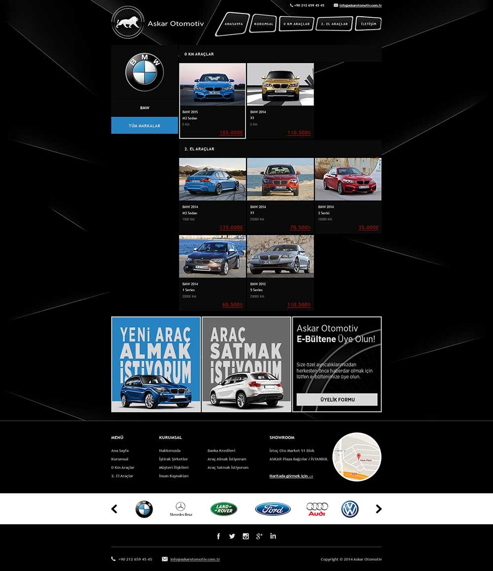Click the envelope icon in the header
493x571 pixels.
(x=336, y=5)
